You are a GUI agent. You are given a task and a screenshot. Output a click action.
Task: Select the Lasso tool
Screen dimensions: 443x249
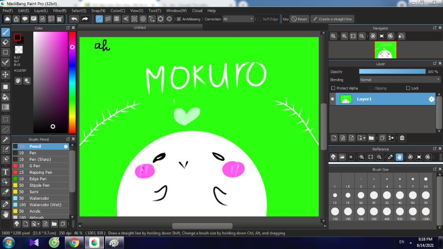(5, 130)
